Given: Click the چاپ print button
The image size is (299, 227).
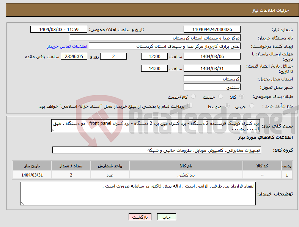Looking at the screenshot, I should 167,217.
